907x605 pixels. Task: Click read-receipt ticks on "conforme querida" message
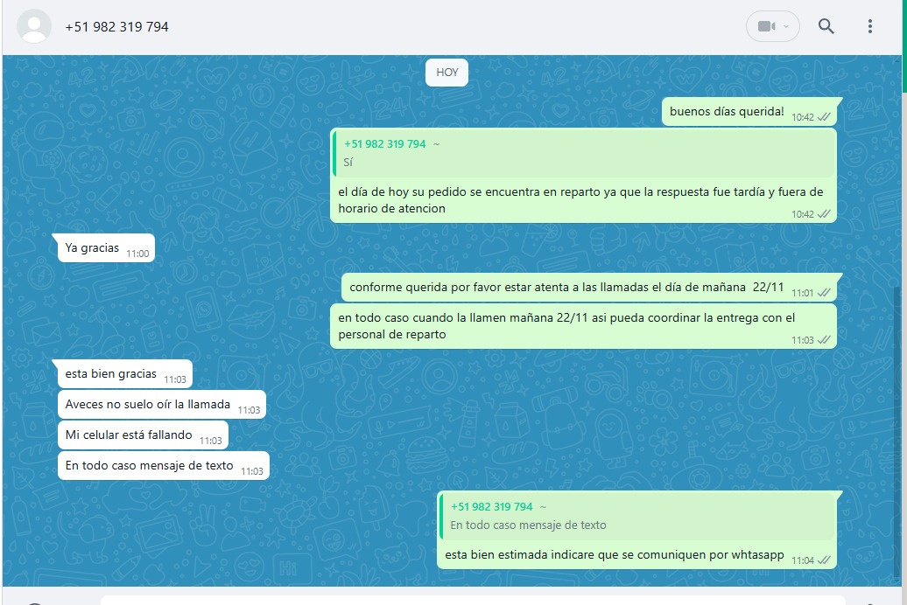[824, 293]
